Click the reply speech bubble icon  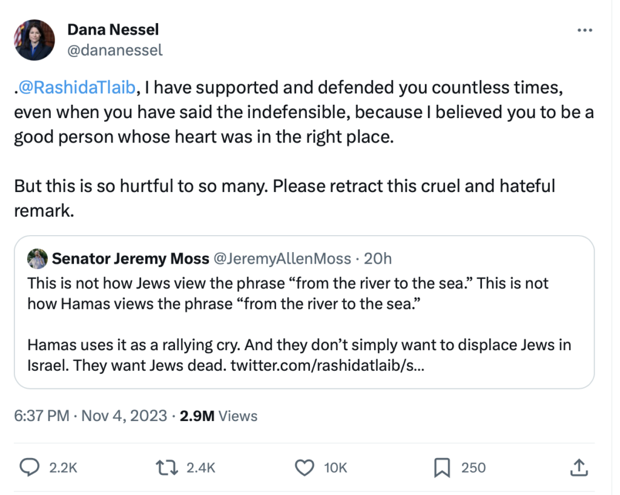pos(30,467)
